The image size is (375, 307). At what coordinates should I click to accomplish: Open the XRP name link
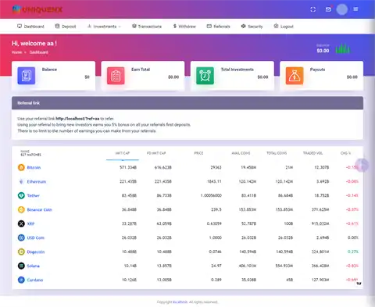30,223
